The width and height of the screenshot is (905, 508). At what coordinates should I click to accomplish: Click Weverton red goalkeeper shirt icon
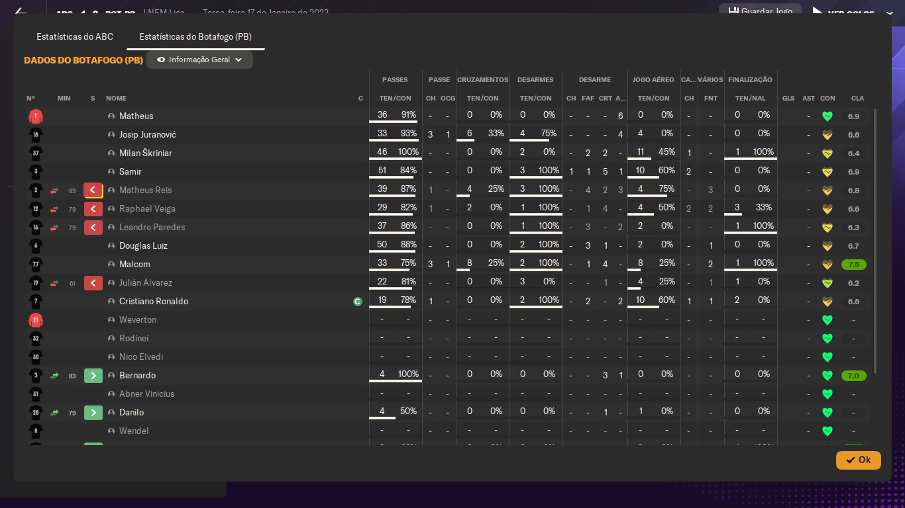pos(36,320)
